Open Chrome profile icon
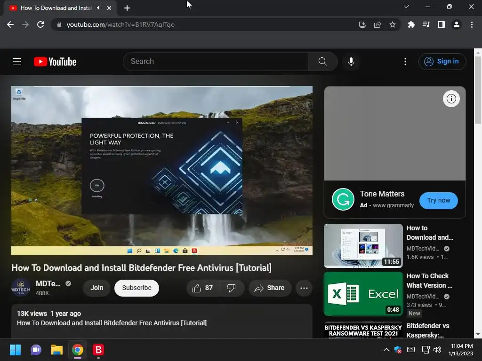482x361 pixels. [x=457, y=24]
